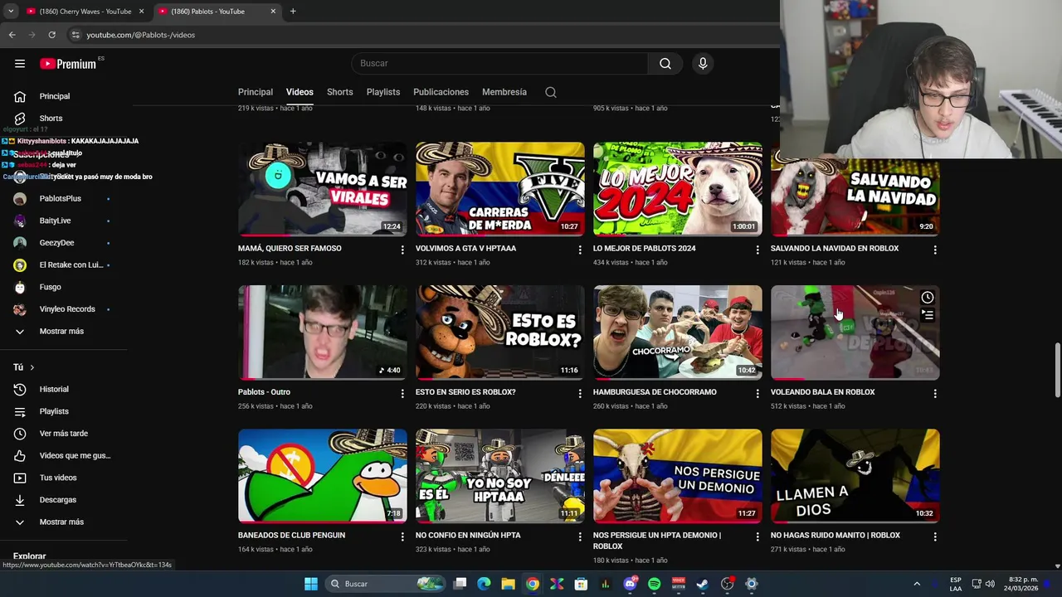
Task: Open options for SALVANDO LA NAVIDAD EN ROBLOX
Action: (x=935, y=250)
